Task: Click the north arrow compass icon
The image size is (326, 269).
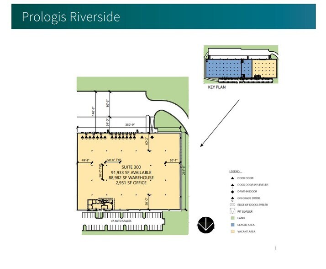Action: (204, 225)
